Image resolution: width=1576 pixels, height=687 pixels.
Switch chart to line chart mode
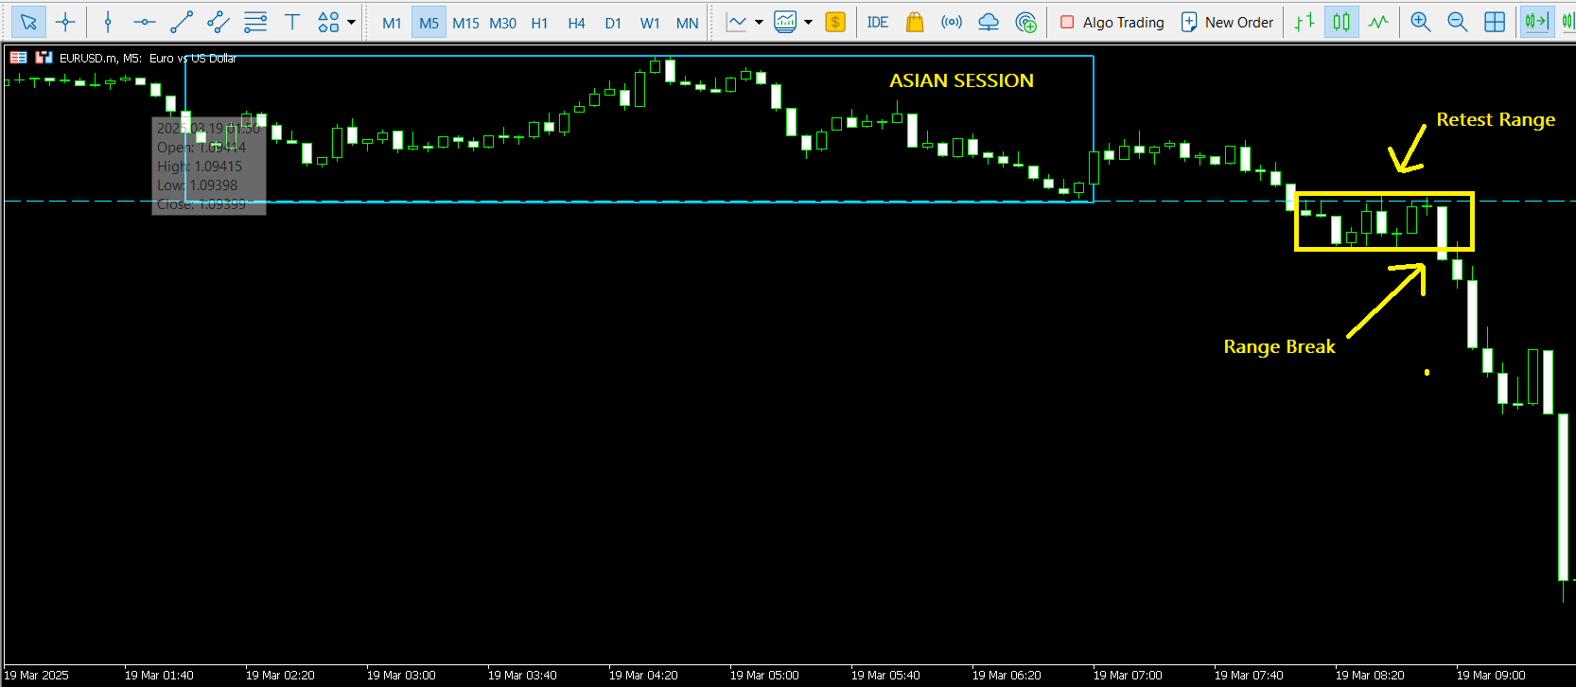click(1378, 22)
